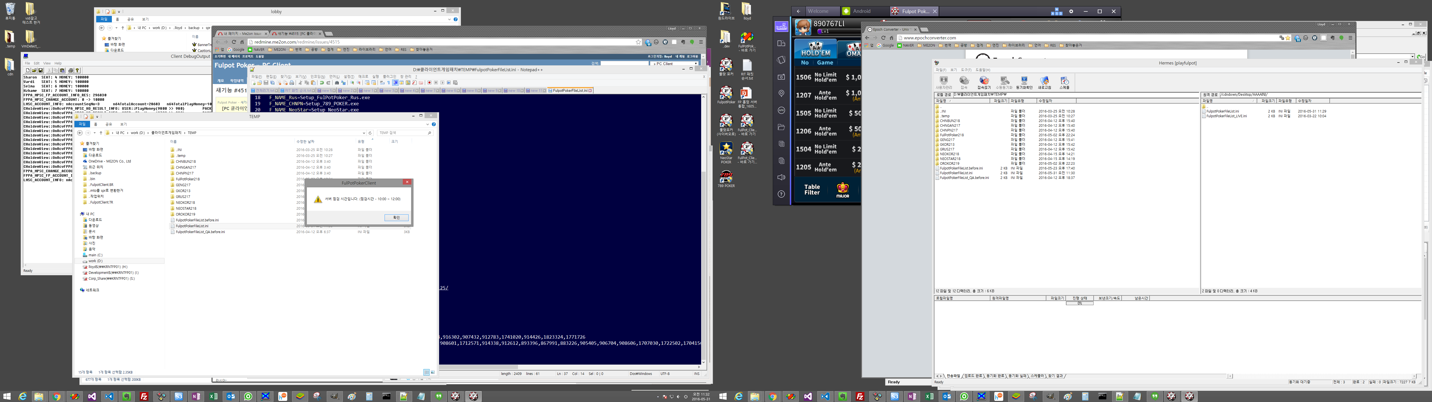The height and width of the screenshot is (402, 1432).
Task: Click the Excel icon on the left taskbar
Action: point(213,396)
